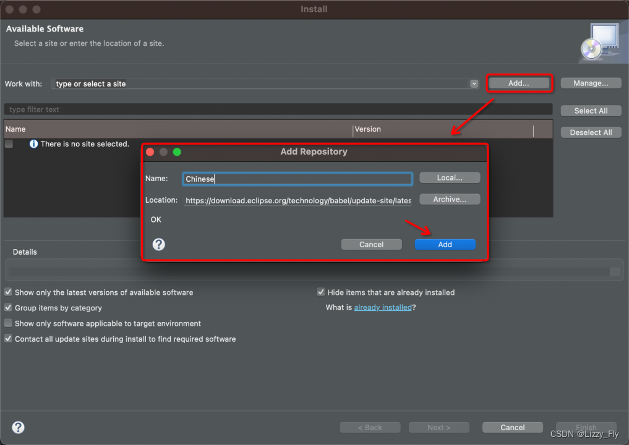
Task: Cancel the Install wizard
Action: pos(513,427)
